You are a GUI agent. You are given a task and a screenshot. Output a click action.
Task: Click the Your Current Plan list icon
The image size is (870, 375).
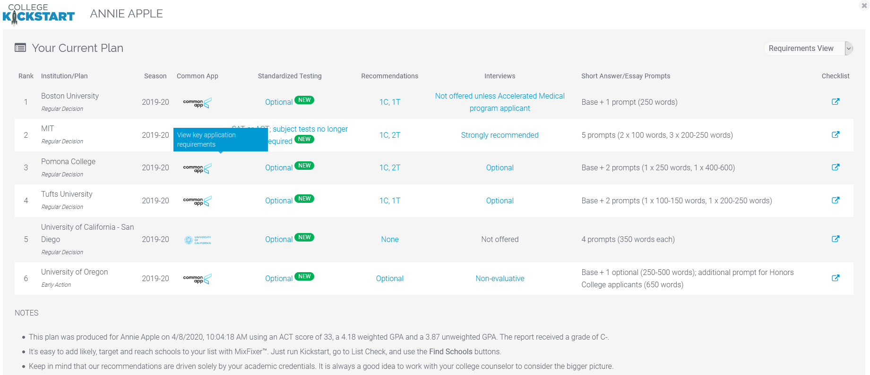[x=20, y=48]
